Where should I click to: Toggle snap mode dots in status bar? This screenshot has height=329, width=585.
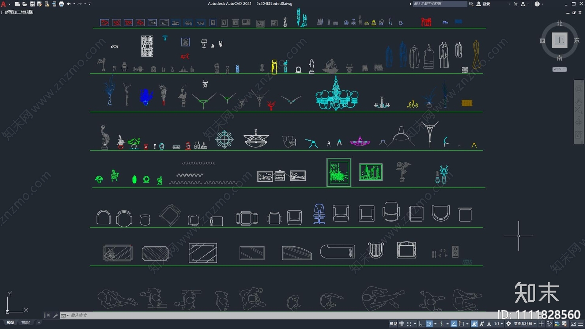(x=409, y=324)
